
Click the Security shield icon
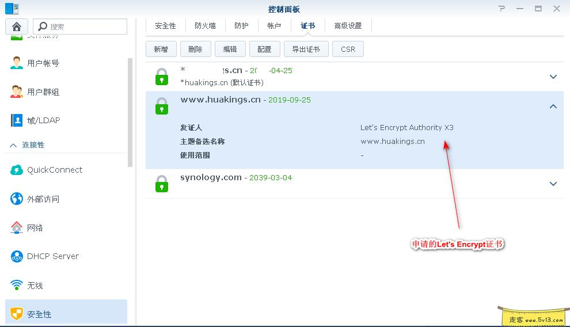pyautogui.click(x=16, y=314)
